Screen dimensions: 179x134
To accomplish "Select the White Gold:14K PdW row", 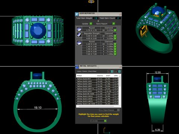I will 97,103.
